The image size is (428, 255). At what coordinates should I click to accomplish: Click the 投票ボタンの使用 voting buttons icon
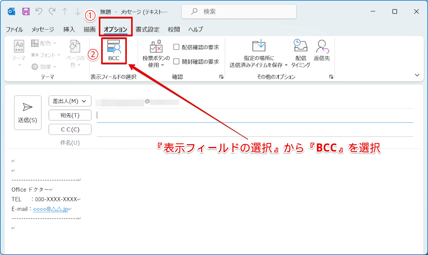coord(157,51)
